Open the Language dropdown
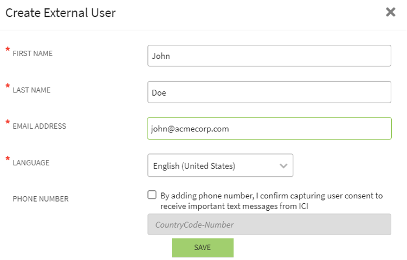Screen dimensions: 407x260 coord(220,165)
